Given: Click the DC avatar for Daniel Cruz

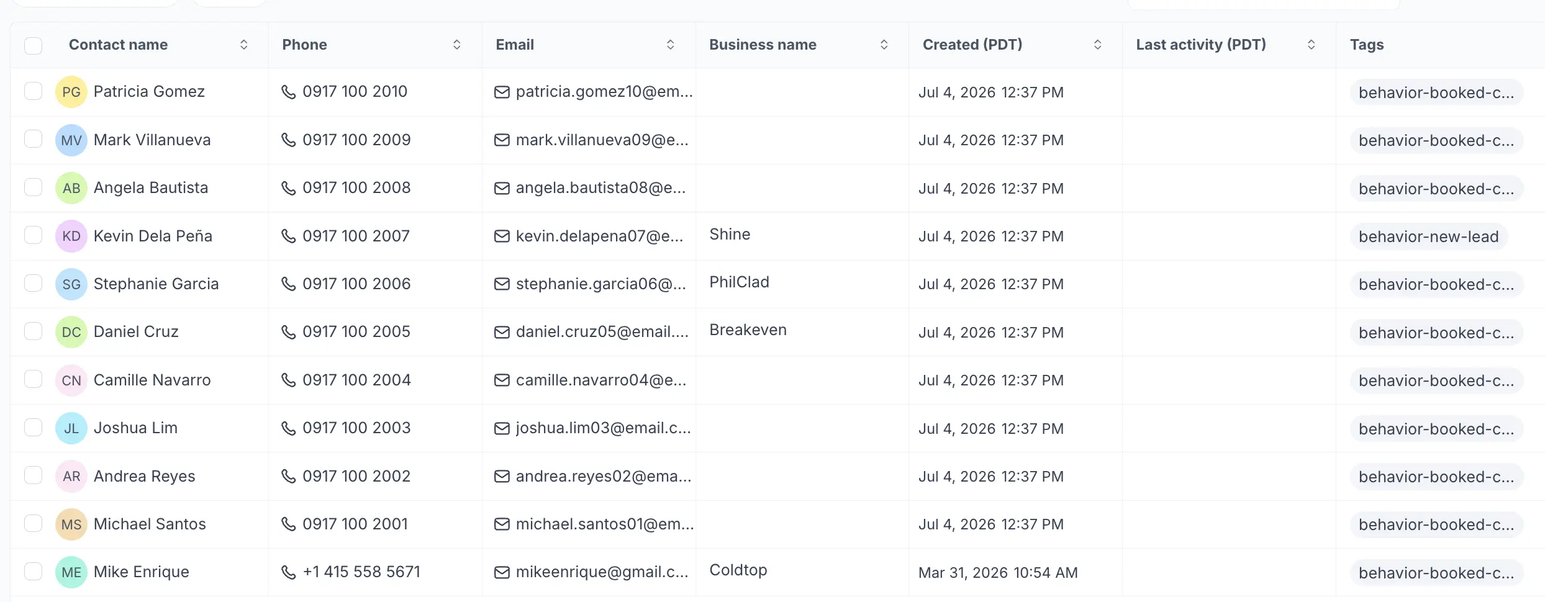Looking at the screenshot, I should click(x=71, y=332).
